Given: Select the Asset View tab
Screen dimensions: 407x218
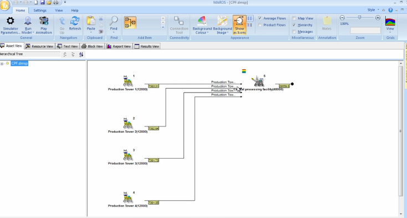Looking at the screenshot, I should click(12, 46).
